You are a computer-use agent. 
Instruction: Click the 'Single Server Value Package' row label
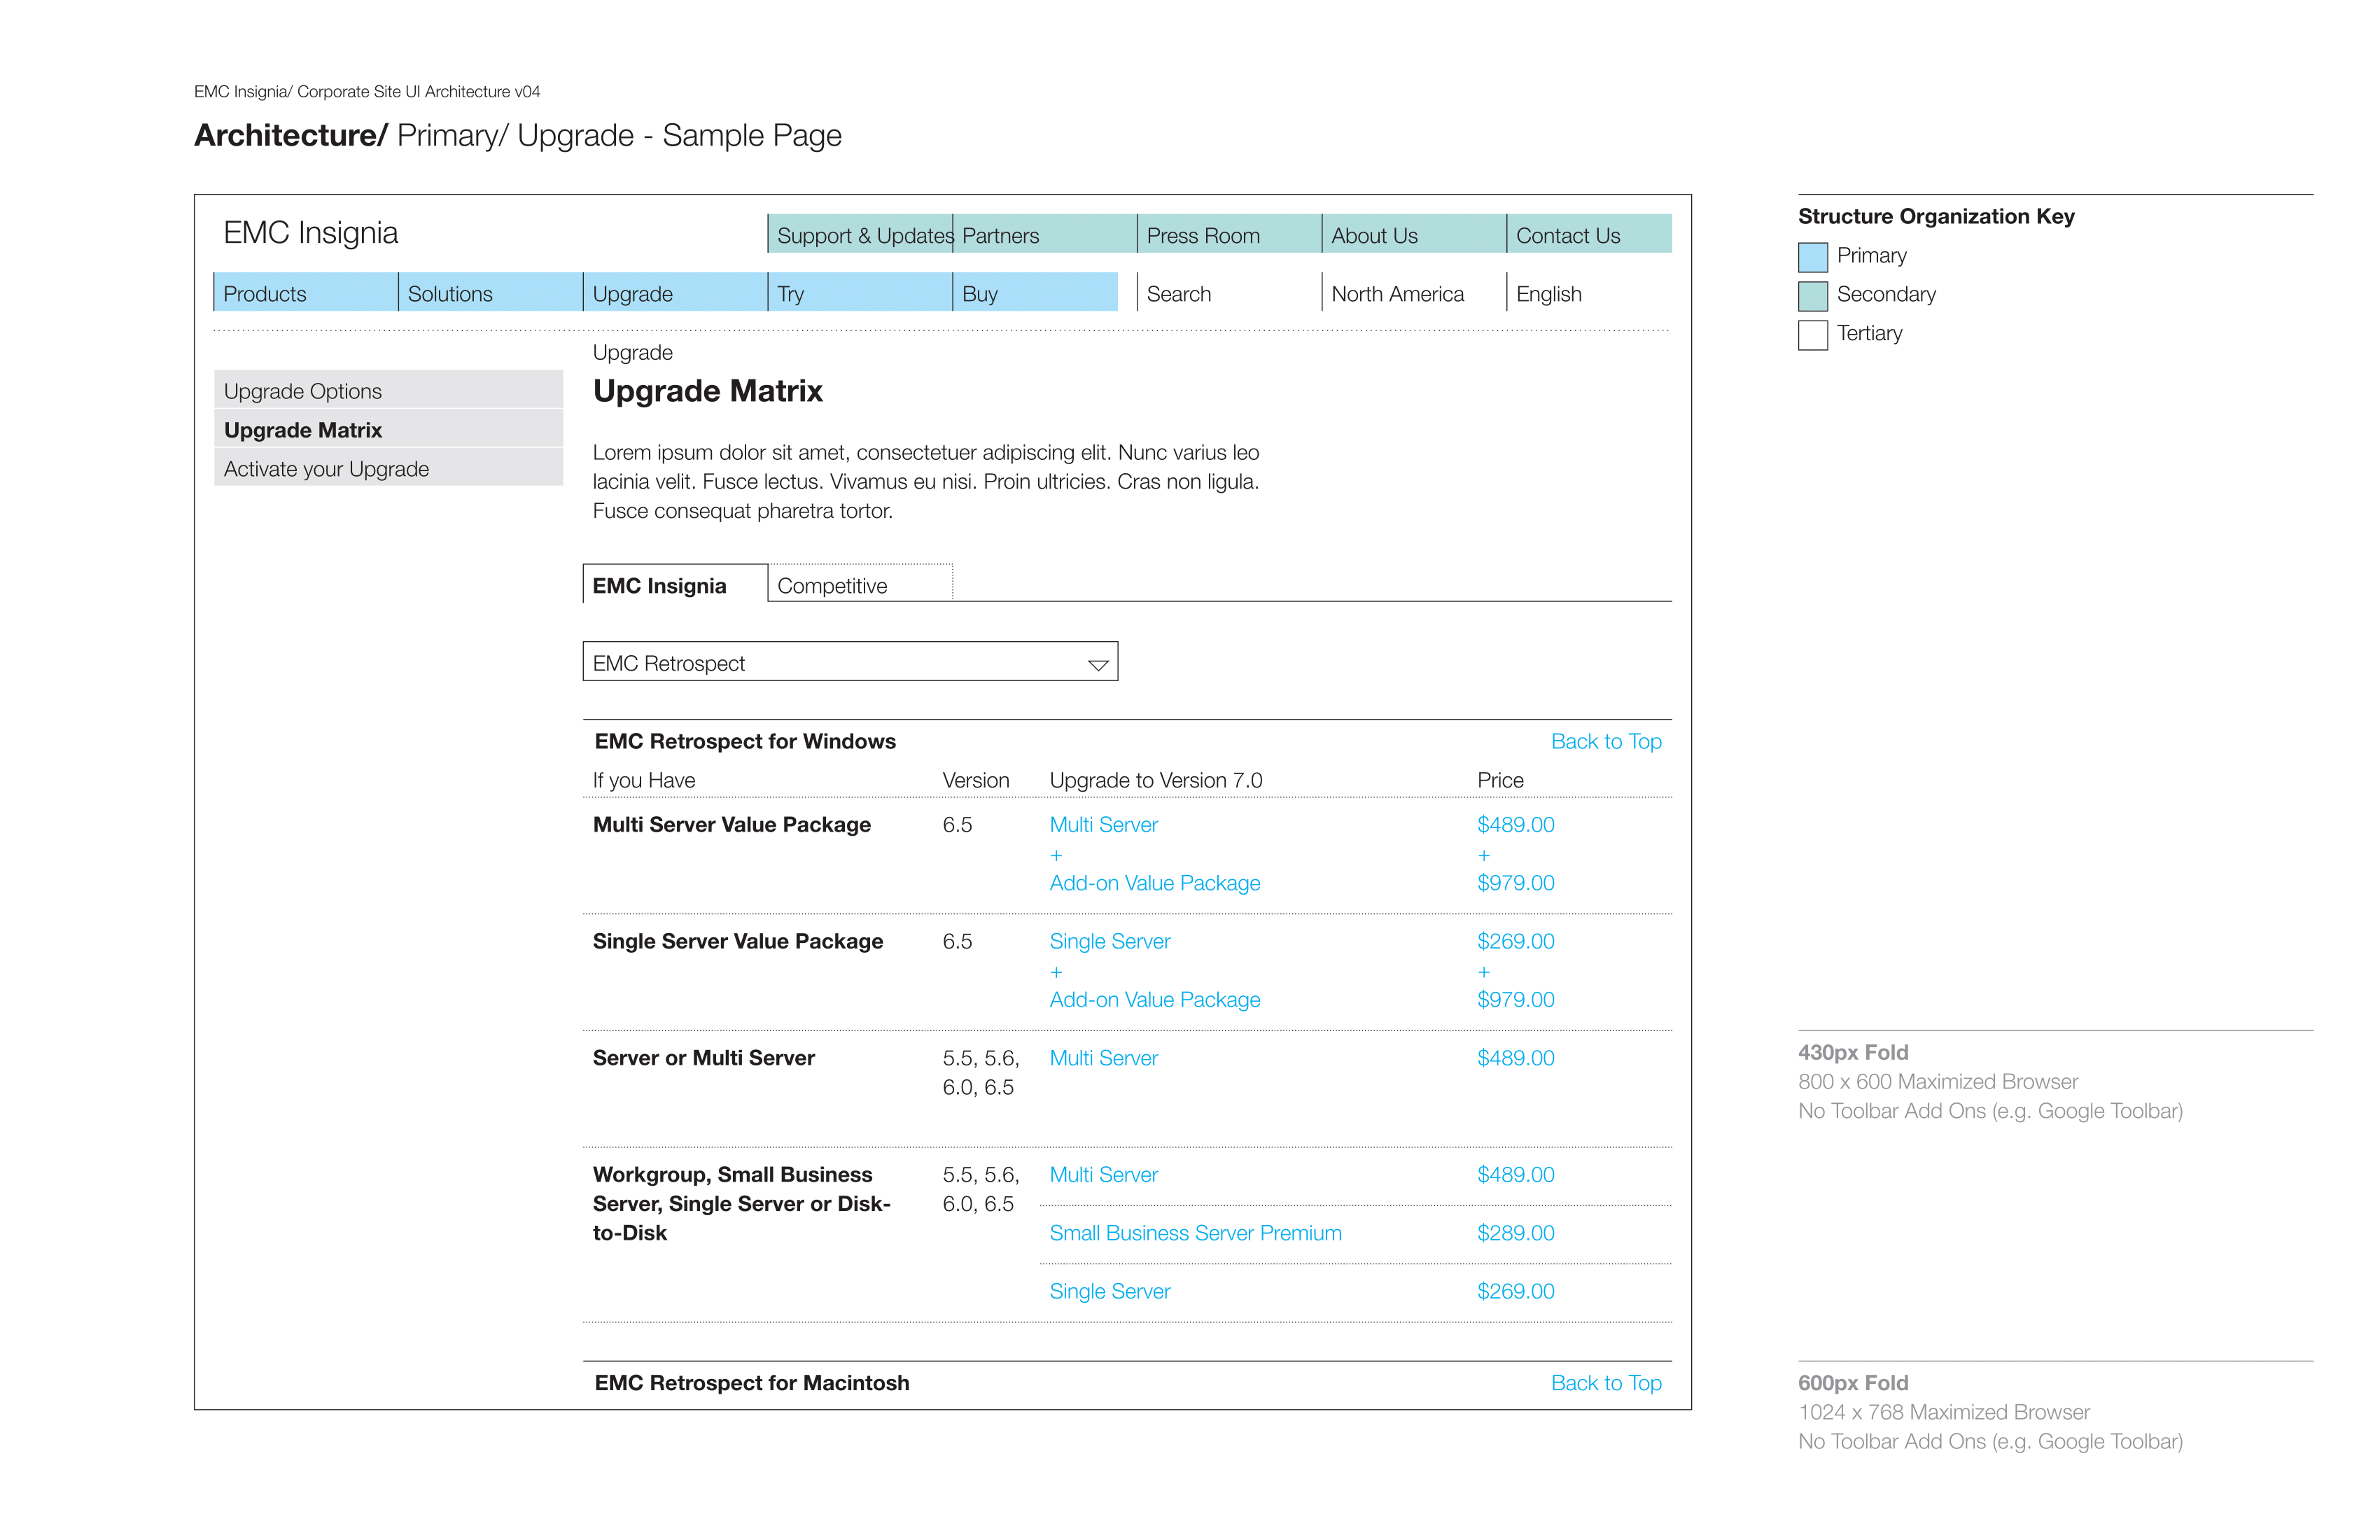pos(737,941)
